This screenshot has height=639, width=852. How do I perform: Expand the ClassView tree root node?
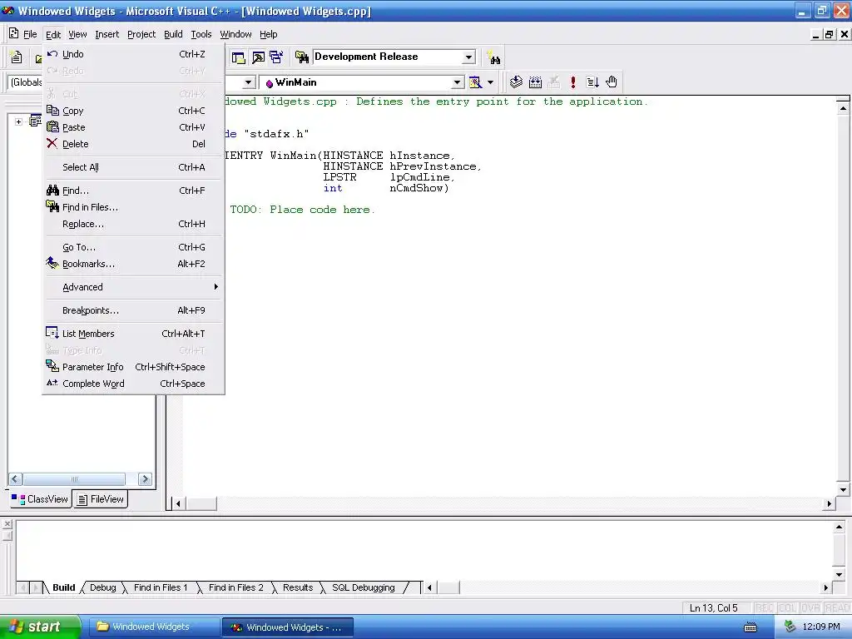click(18, 121)
